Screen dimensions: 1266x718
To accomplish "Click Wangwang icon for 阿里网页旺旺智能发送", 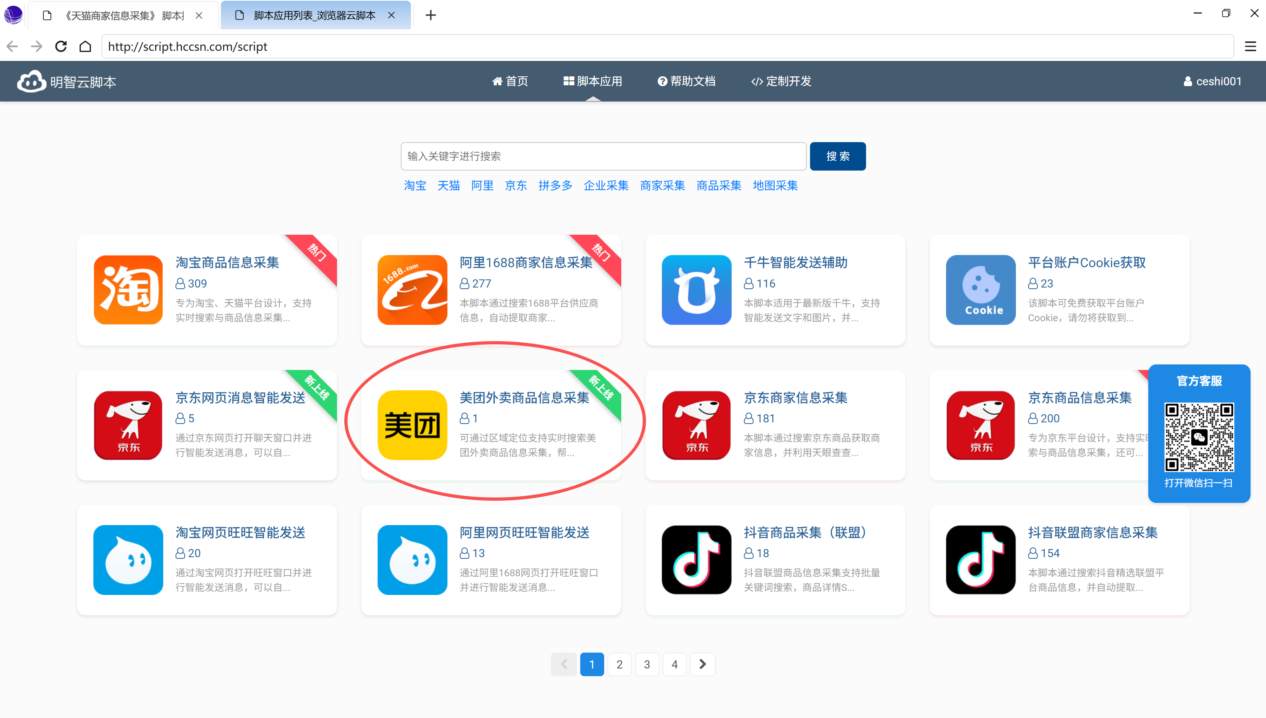I will [412, 560].
